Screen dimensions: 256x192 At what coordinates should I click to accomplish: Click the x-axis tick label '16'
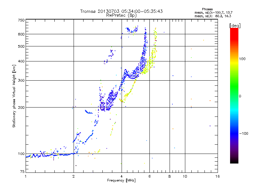(x=218, y=176)
